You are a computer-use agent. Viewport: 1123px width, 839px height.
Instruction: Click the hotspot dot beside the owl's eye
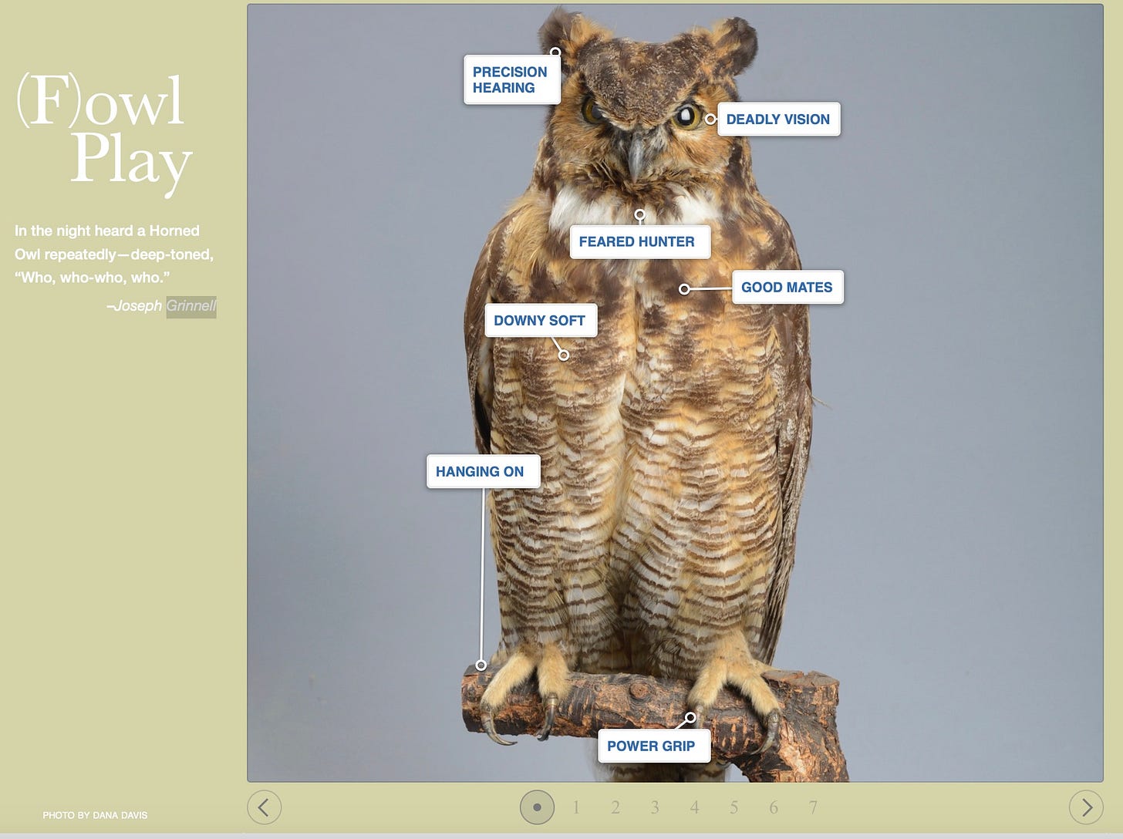(x=710, y=120)
